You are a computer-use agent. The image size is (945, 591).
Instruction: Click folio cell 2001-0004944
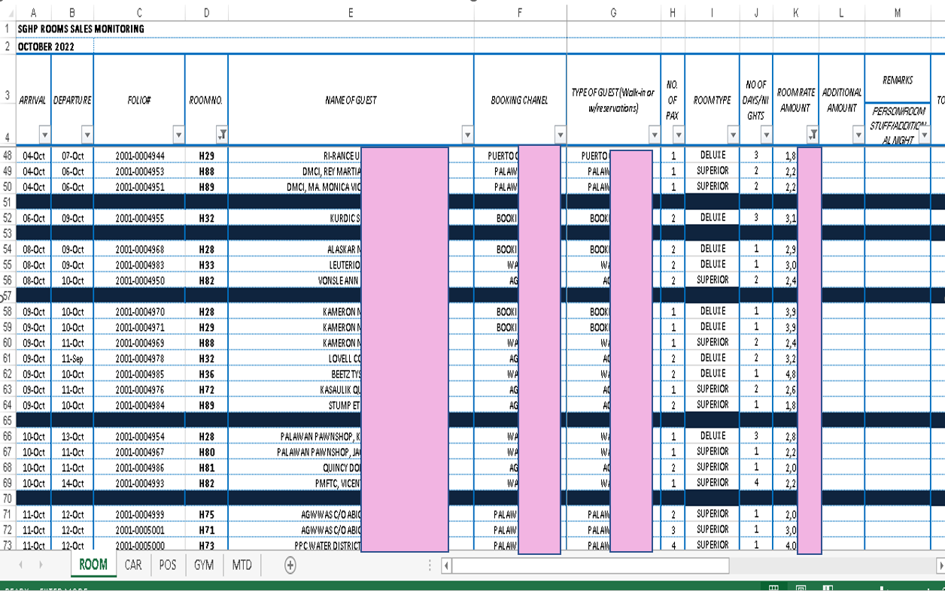pyautogui.click(x=139, y=156)
